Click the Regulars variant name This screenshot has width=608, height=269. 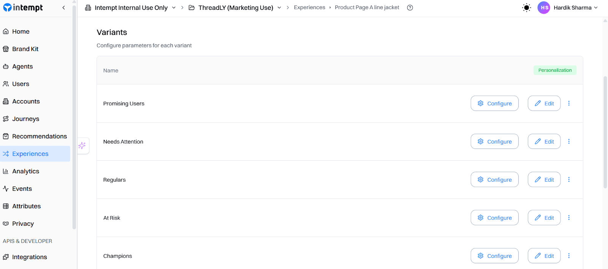click(x=114, y=180)
